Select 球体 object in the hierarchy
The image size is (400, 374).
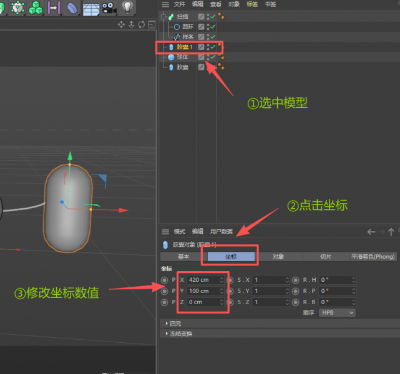[x=182, y=57]
